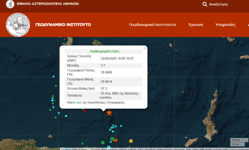Image resolution: width=249 pixels, height=150 pixels.
Task: Close the earthquake info popup
Action: pos(144,49)
